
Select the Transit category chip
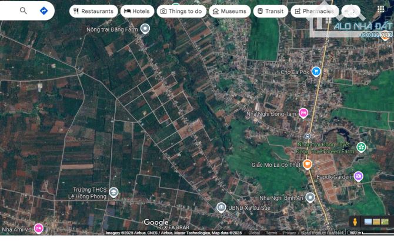[270, 11]
